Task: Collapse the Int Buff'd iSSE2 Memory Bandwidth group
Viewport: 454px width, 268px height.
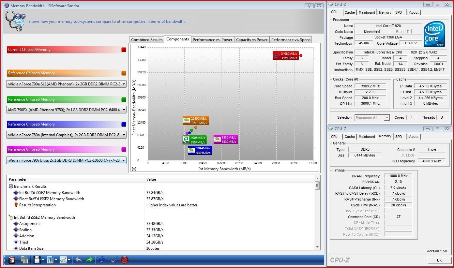Action: [x=11, y=217]
